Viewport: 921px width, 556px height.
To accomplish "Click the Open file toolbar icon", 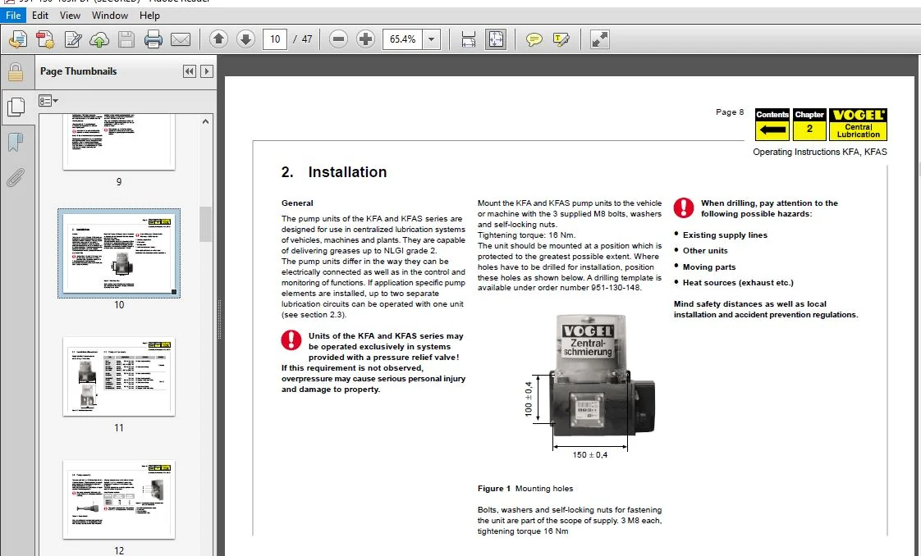I will click(18, 39).
